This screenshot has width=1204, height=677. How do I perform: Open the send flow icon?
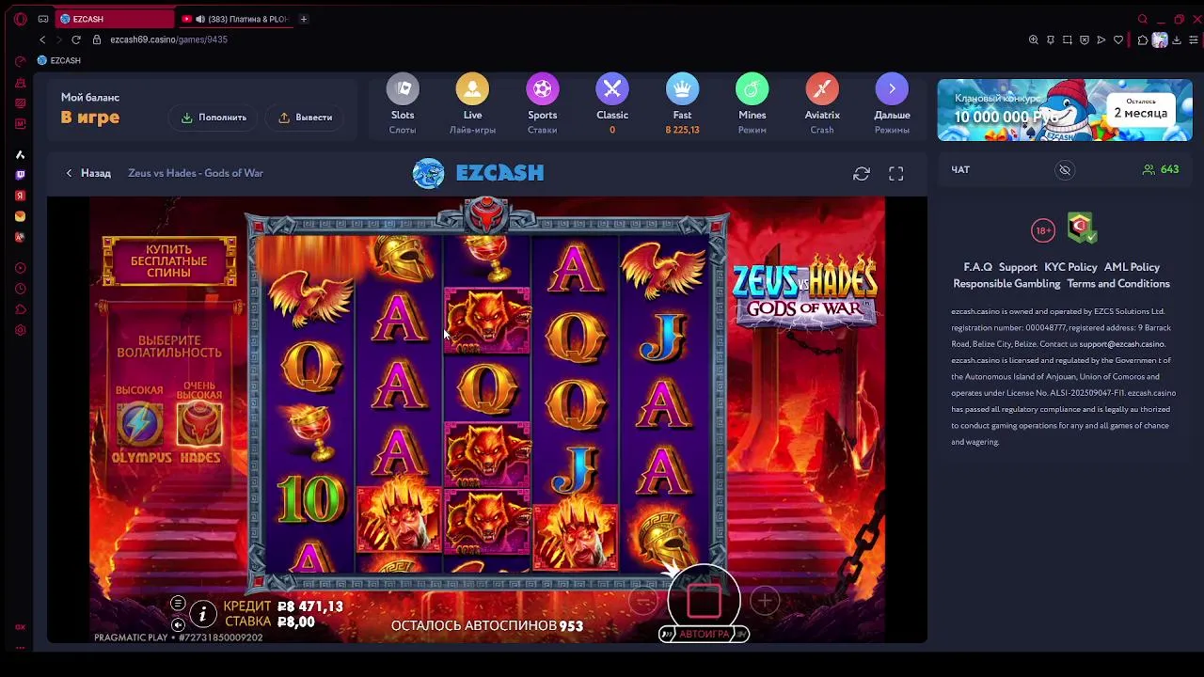[x=1101, y=39]
